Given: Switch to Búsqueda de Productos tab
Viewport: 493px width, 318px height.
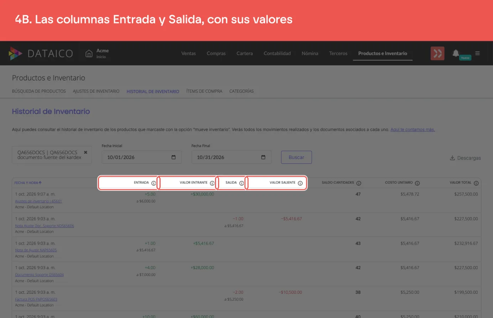Looking at the screenshot, I should (x=39, y=92).
